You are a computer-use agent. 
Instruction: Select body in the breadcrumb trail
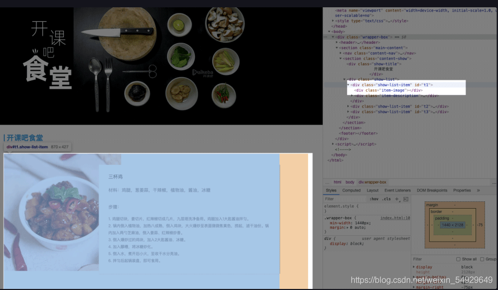[350, 183]
